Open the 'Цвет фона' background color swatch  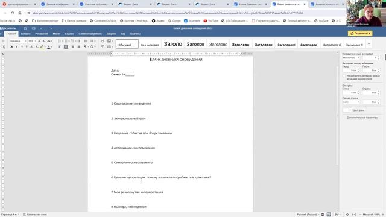point(347,110)
